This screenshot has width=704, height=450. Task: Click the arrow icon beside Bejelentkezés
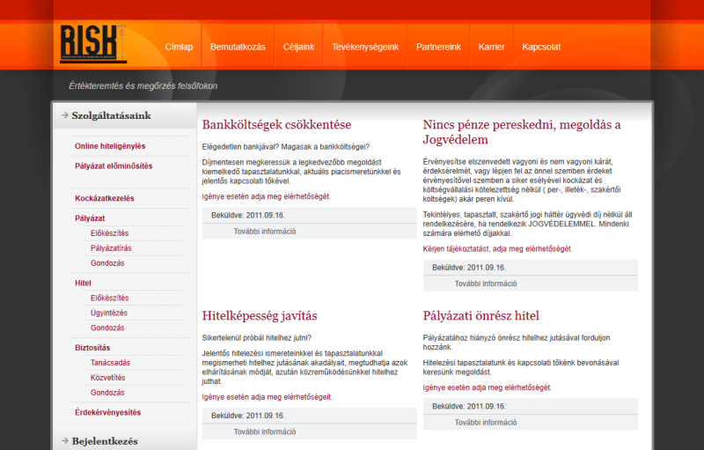click(x=64, y=441)
